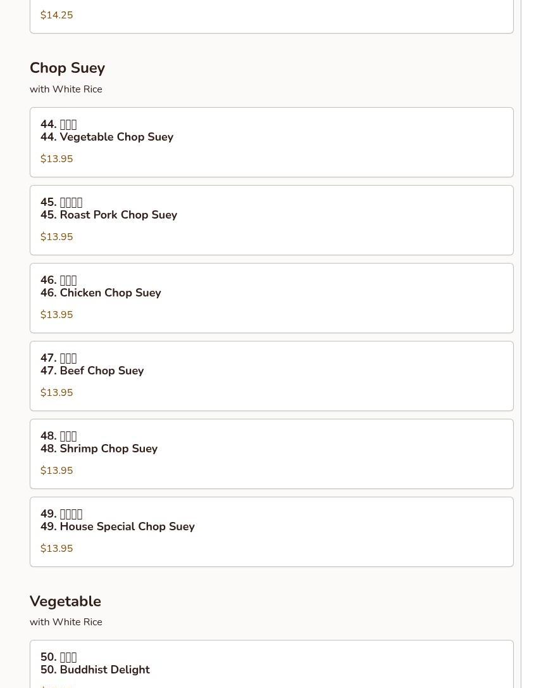Click the Chinese name line of item 47

[x=59, y=358]
